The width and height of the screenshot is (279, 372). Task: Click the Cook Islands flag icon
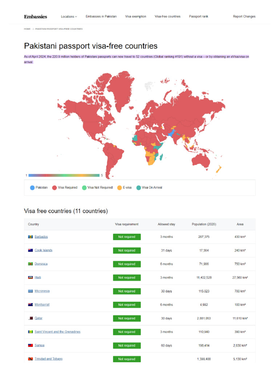point(31,250)
